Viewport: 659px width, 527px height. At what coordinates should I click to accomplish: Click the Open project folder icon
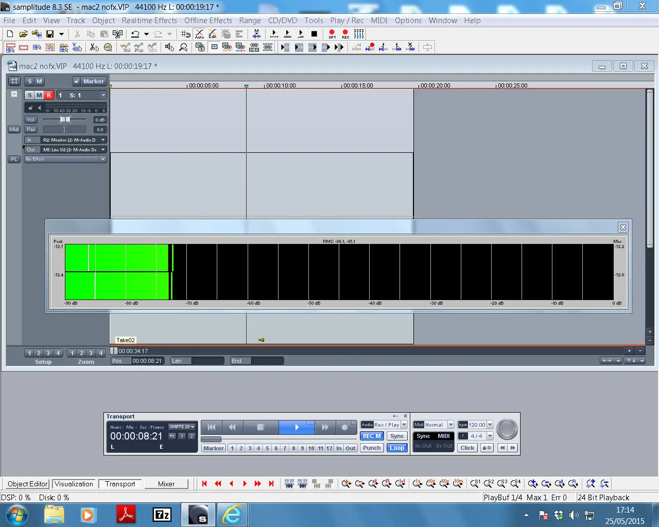(23, 34)
